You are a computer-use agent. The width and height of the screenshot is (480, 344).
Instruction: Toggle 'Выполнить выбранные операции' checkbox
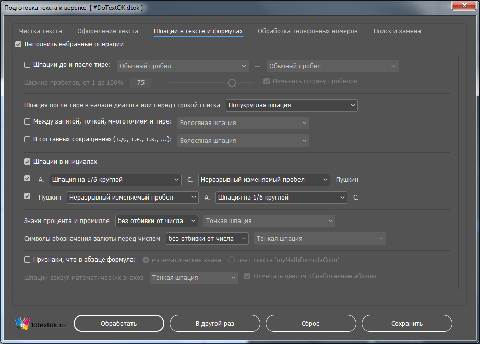(x=18, y=44)
